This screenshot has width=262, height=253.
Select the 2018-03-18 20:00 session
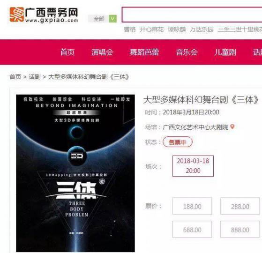(x=193, y=166)
